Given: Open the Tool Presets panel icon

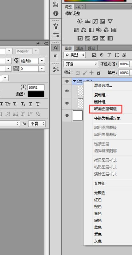Looking at the screenshot, I should (56, 69).
